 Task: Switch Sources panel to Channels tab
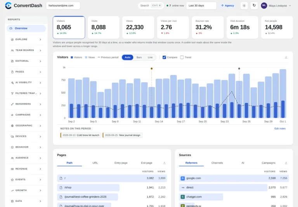coord(217,163)
